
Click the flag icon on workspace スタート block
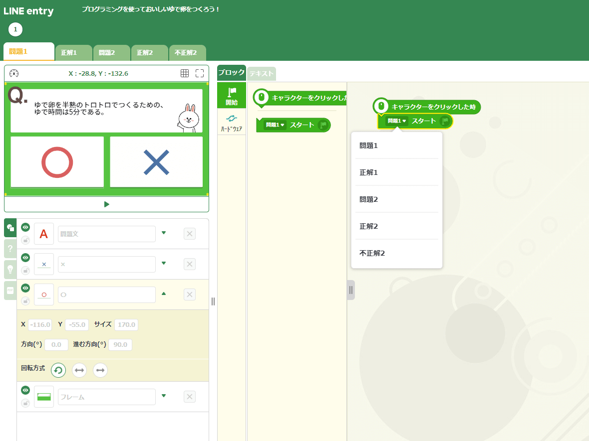pos(445,121)
